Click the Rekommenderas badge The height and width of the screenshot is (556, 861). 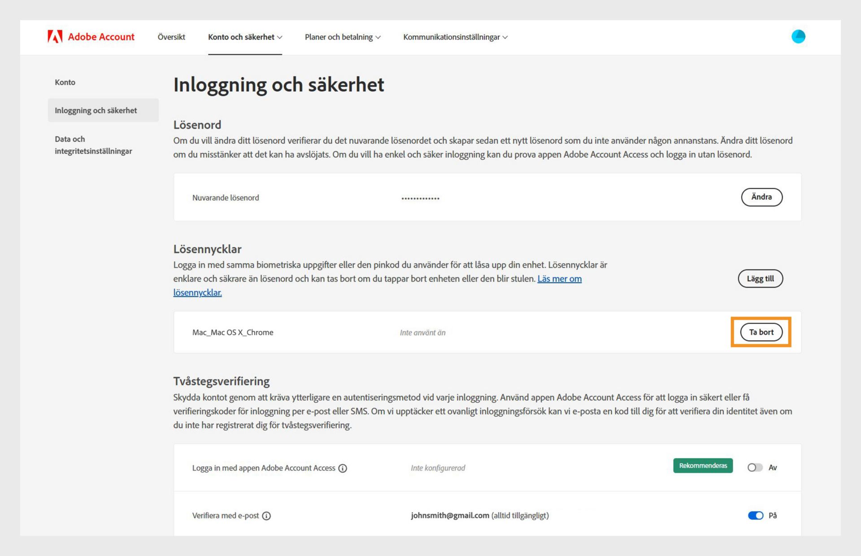click(703, 465)
